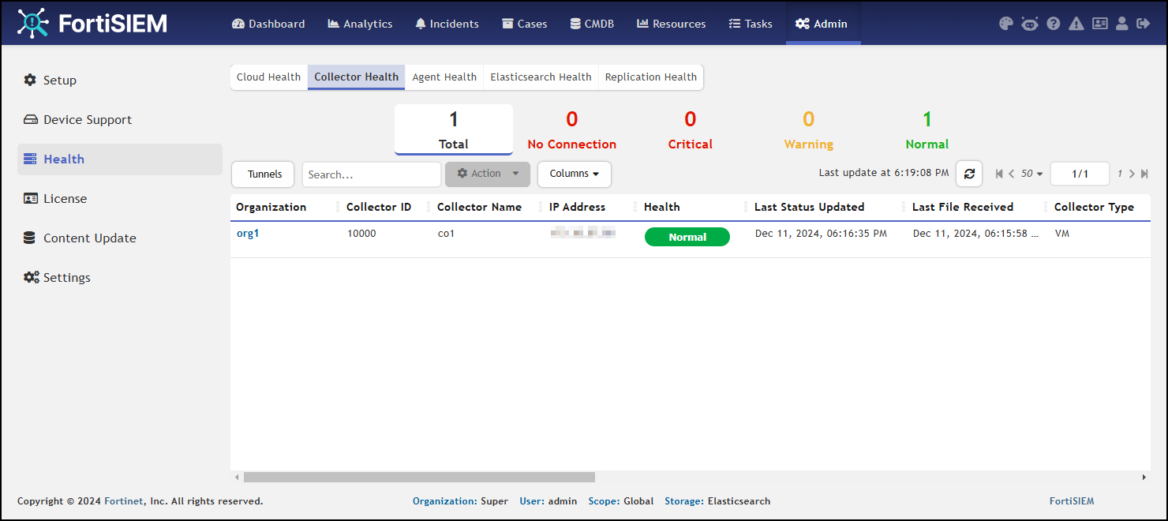Open the theme palette picker
Image resolution: width=1168 pixels, height=521 pixels.
(1005, 24)
